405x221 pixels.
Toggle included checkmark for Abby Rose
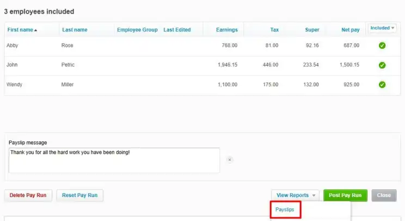click(382, 46)
